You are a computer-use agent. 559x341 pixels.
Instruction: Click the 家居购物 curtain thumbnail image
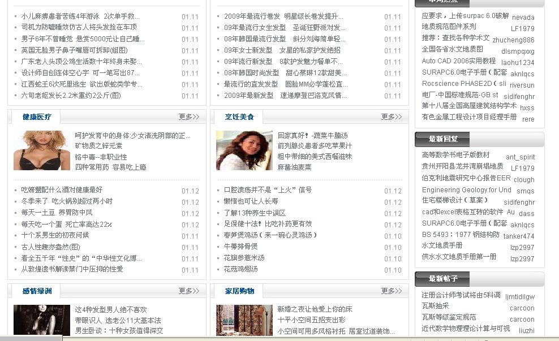tap(236, 320)
